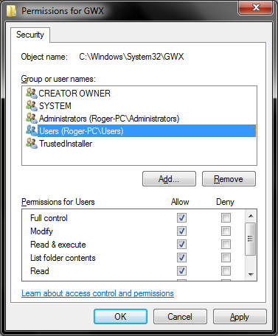Select SYSTEM in the names list
The width and height of the screenshot is (278, 336).
pyautogui.click(x=55, y=106)
